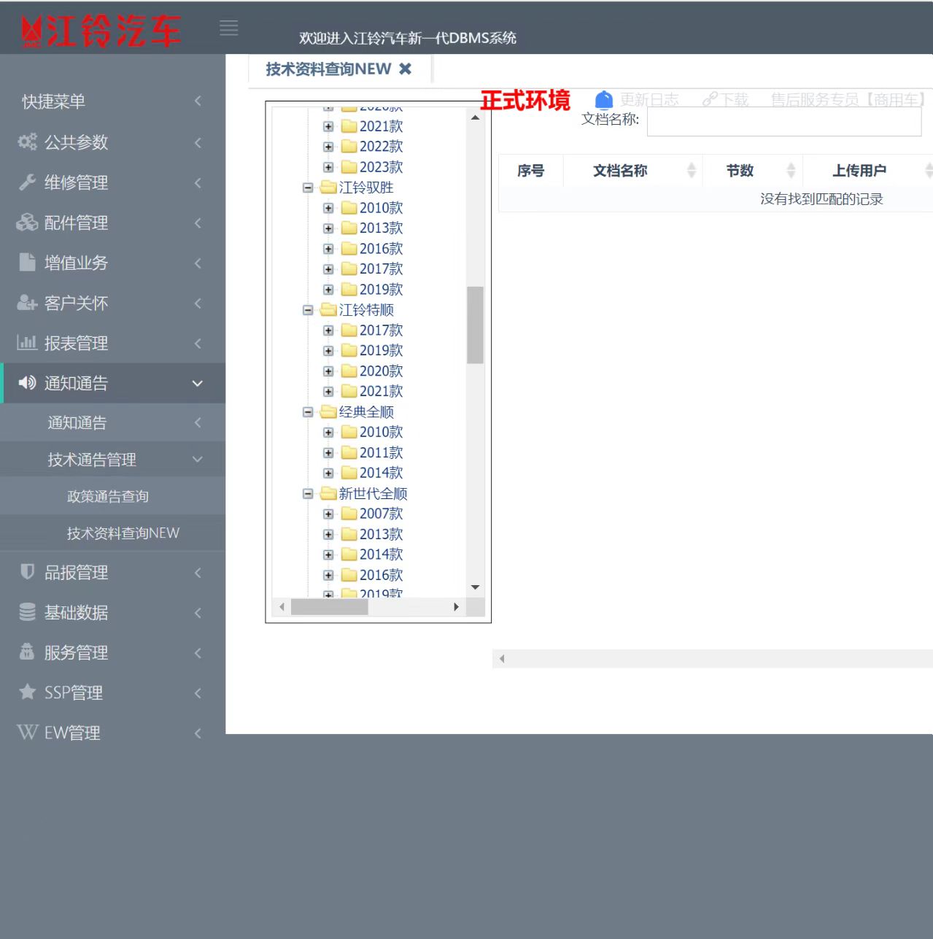Click the gears icon beside 公共参数

(x=28, y=142)
